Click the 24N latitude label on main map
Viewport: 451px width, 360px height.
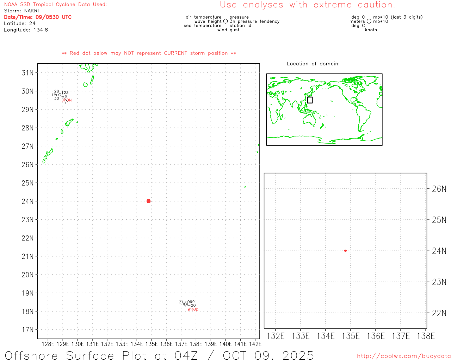point(27,201)
